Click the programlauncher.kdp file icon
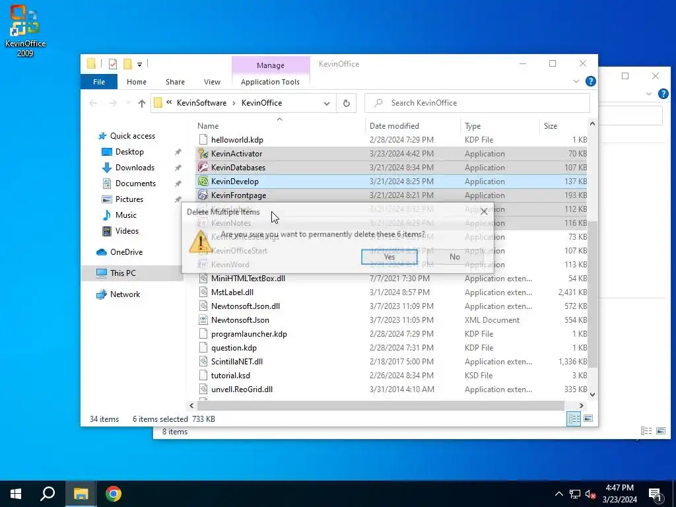Screen dimensions: 676x507 click(203, 333)
